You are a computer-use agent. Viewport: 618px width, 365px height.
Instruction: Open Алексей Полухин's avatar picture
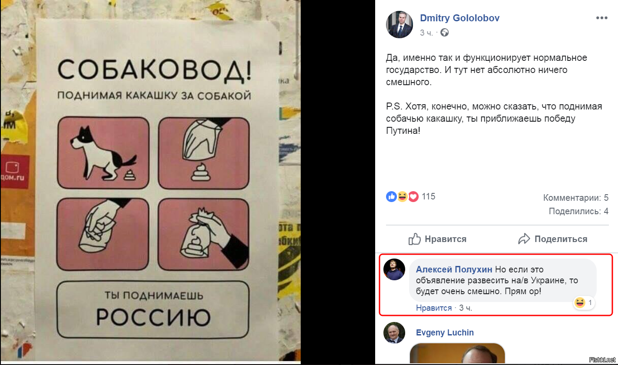point(394,269)
